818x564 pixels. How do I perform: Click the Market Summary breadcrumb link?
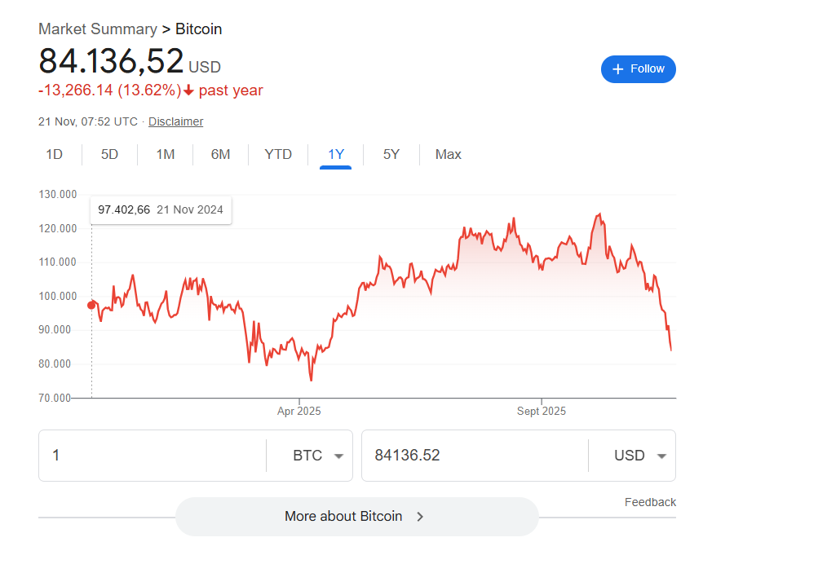[97, 29]
